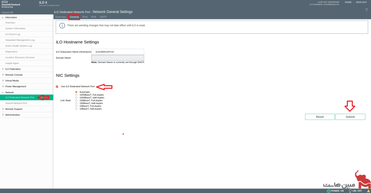Click the power status icon
The image size is (371, 193).
pyautogui.click(x=329, y=191)
